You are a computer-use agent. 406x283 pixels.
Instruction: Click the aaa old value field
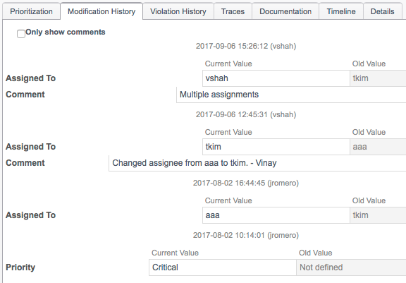tap(378, 147)
